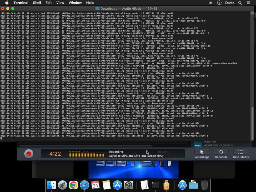Image resolution: width=256 pixels, height=192 pixels.
Task: Open Launchpad from the Dock
Action: point(62,185)
